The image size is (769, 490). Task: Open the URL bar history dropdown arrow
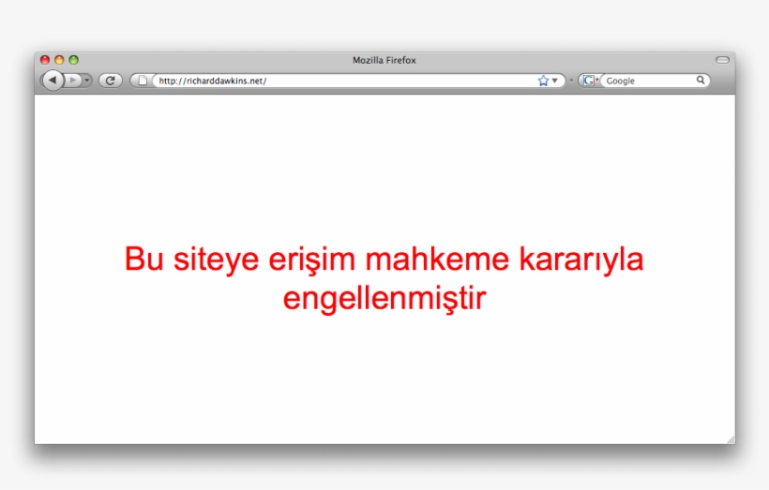tap(554, 81)
